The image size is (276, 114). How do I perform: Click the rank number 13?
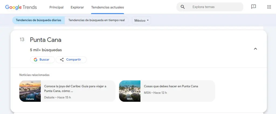point(22,40)
